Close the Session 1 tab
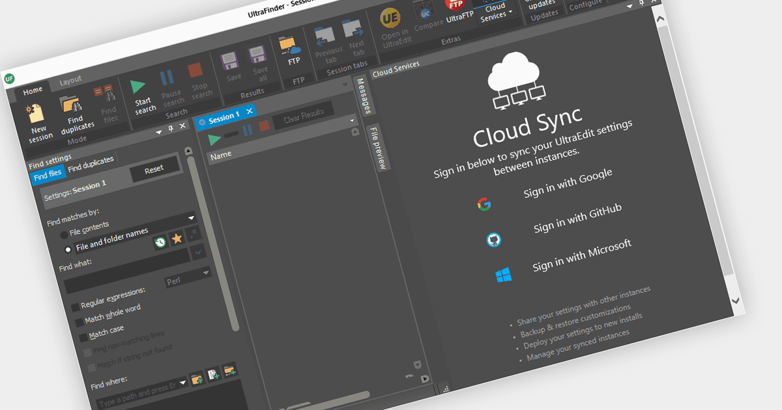The width and height of the screenshot is (782, 410). point(249,111)
